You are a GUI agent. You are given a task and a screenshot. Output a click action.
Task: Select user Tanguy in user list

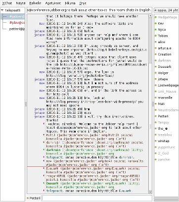164,122
